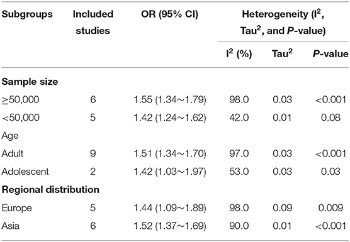Viewport: 350px width, 242px height.
Task: Click the Included studies column header
Action: point(93,22)
